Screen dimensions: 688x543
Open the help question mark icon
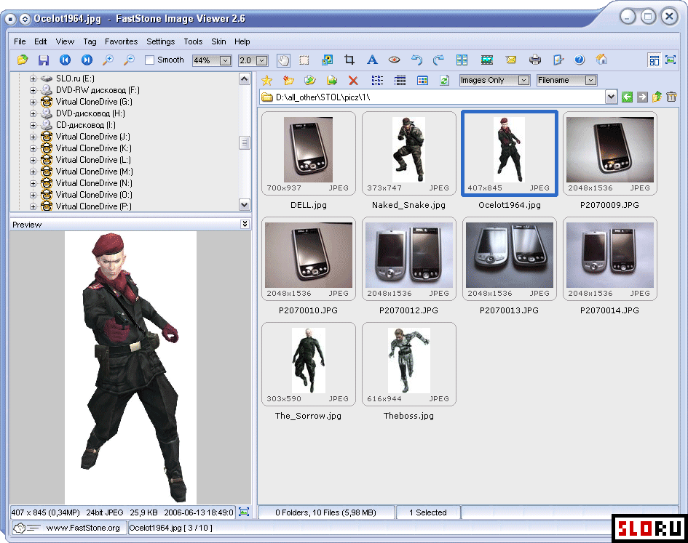(x=580, y=60)
